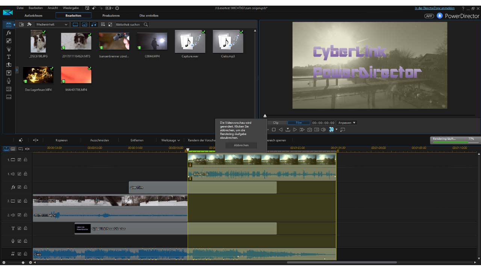Switch to the Produzieren tab

[x=111, y=15]
